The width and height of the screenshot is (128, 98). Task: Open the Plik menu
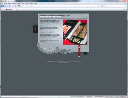point(2,3)
